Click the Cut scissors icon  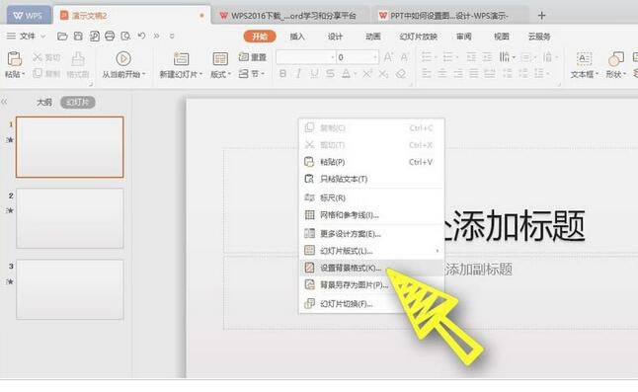pos(38,57)
